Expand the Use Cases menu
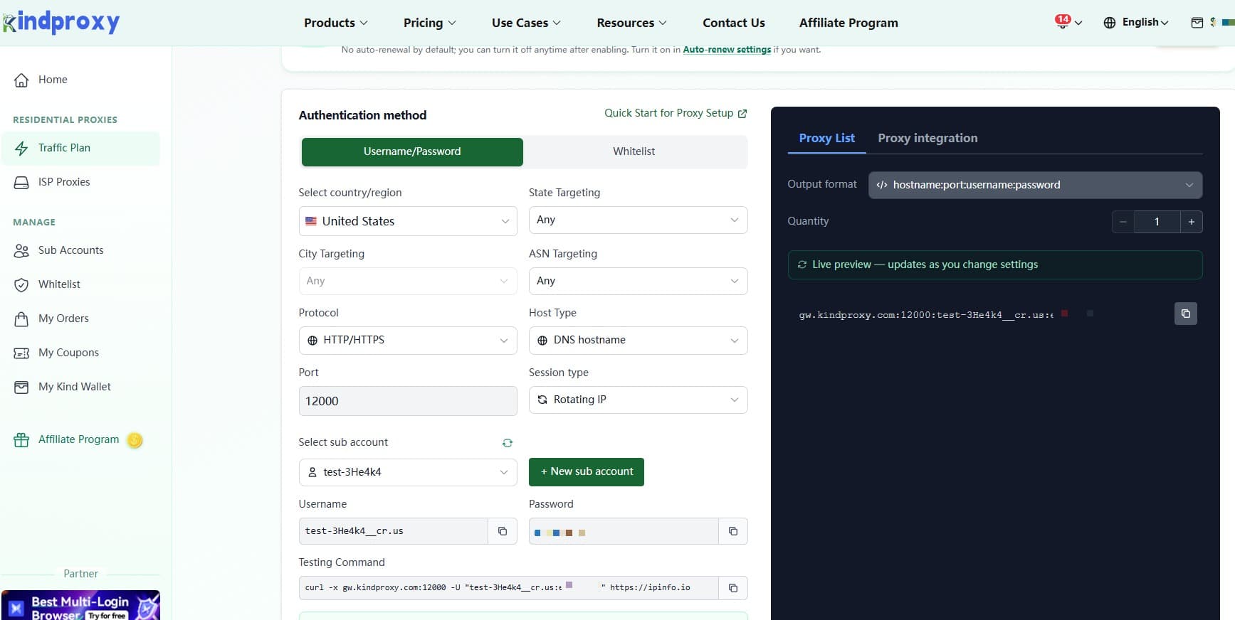 click(527, 23)
